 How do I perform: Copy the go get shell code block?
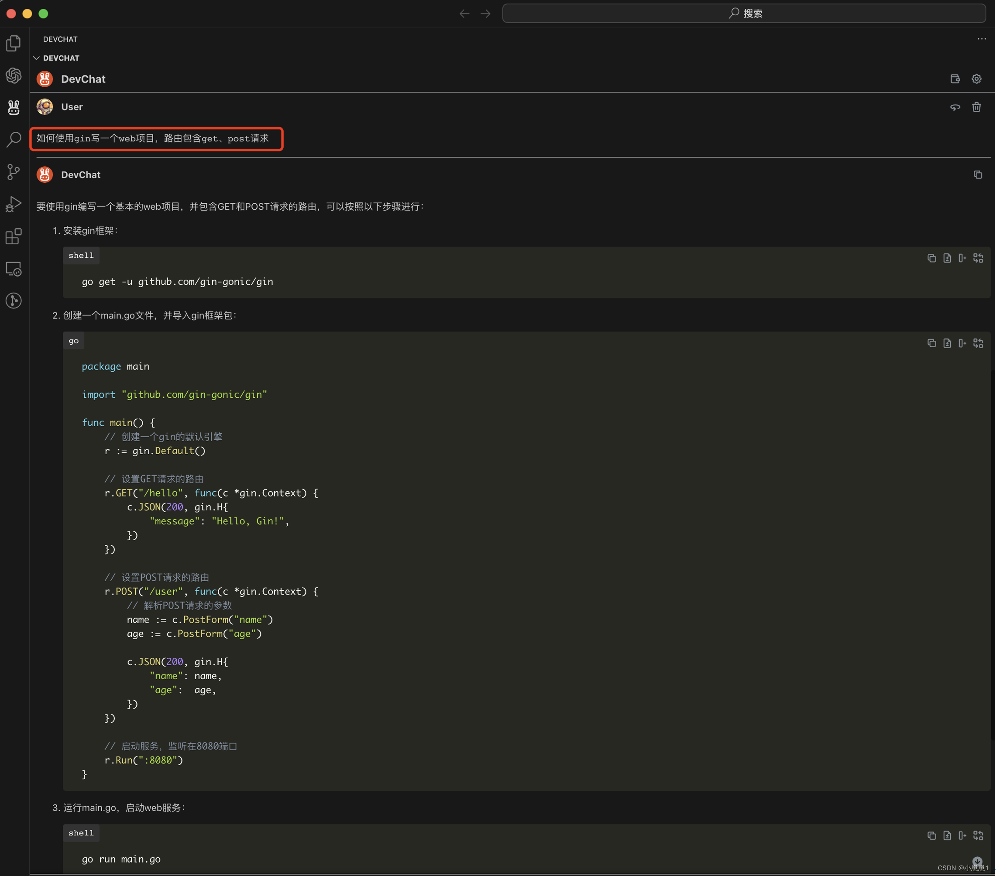(931, 258)
